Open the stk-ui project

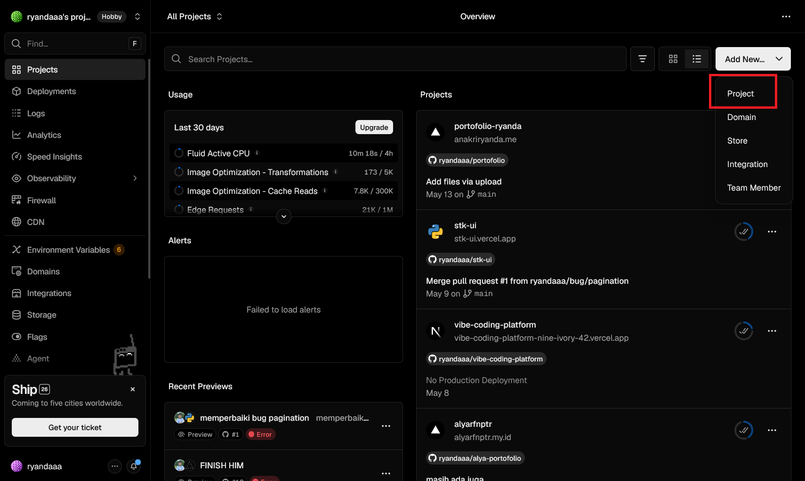(465, 225)
